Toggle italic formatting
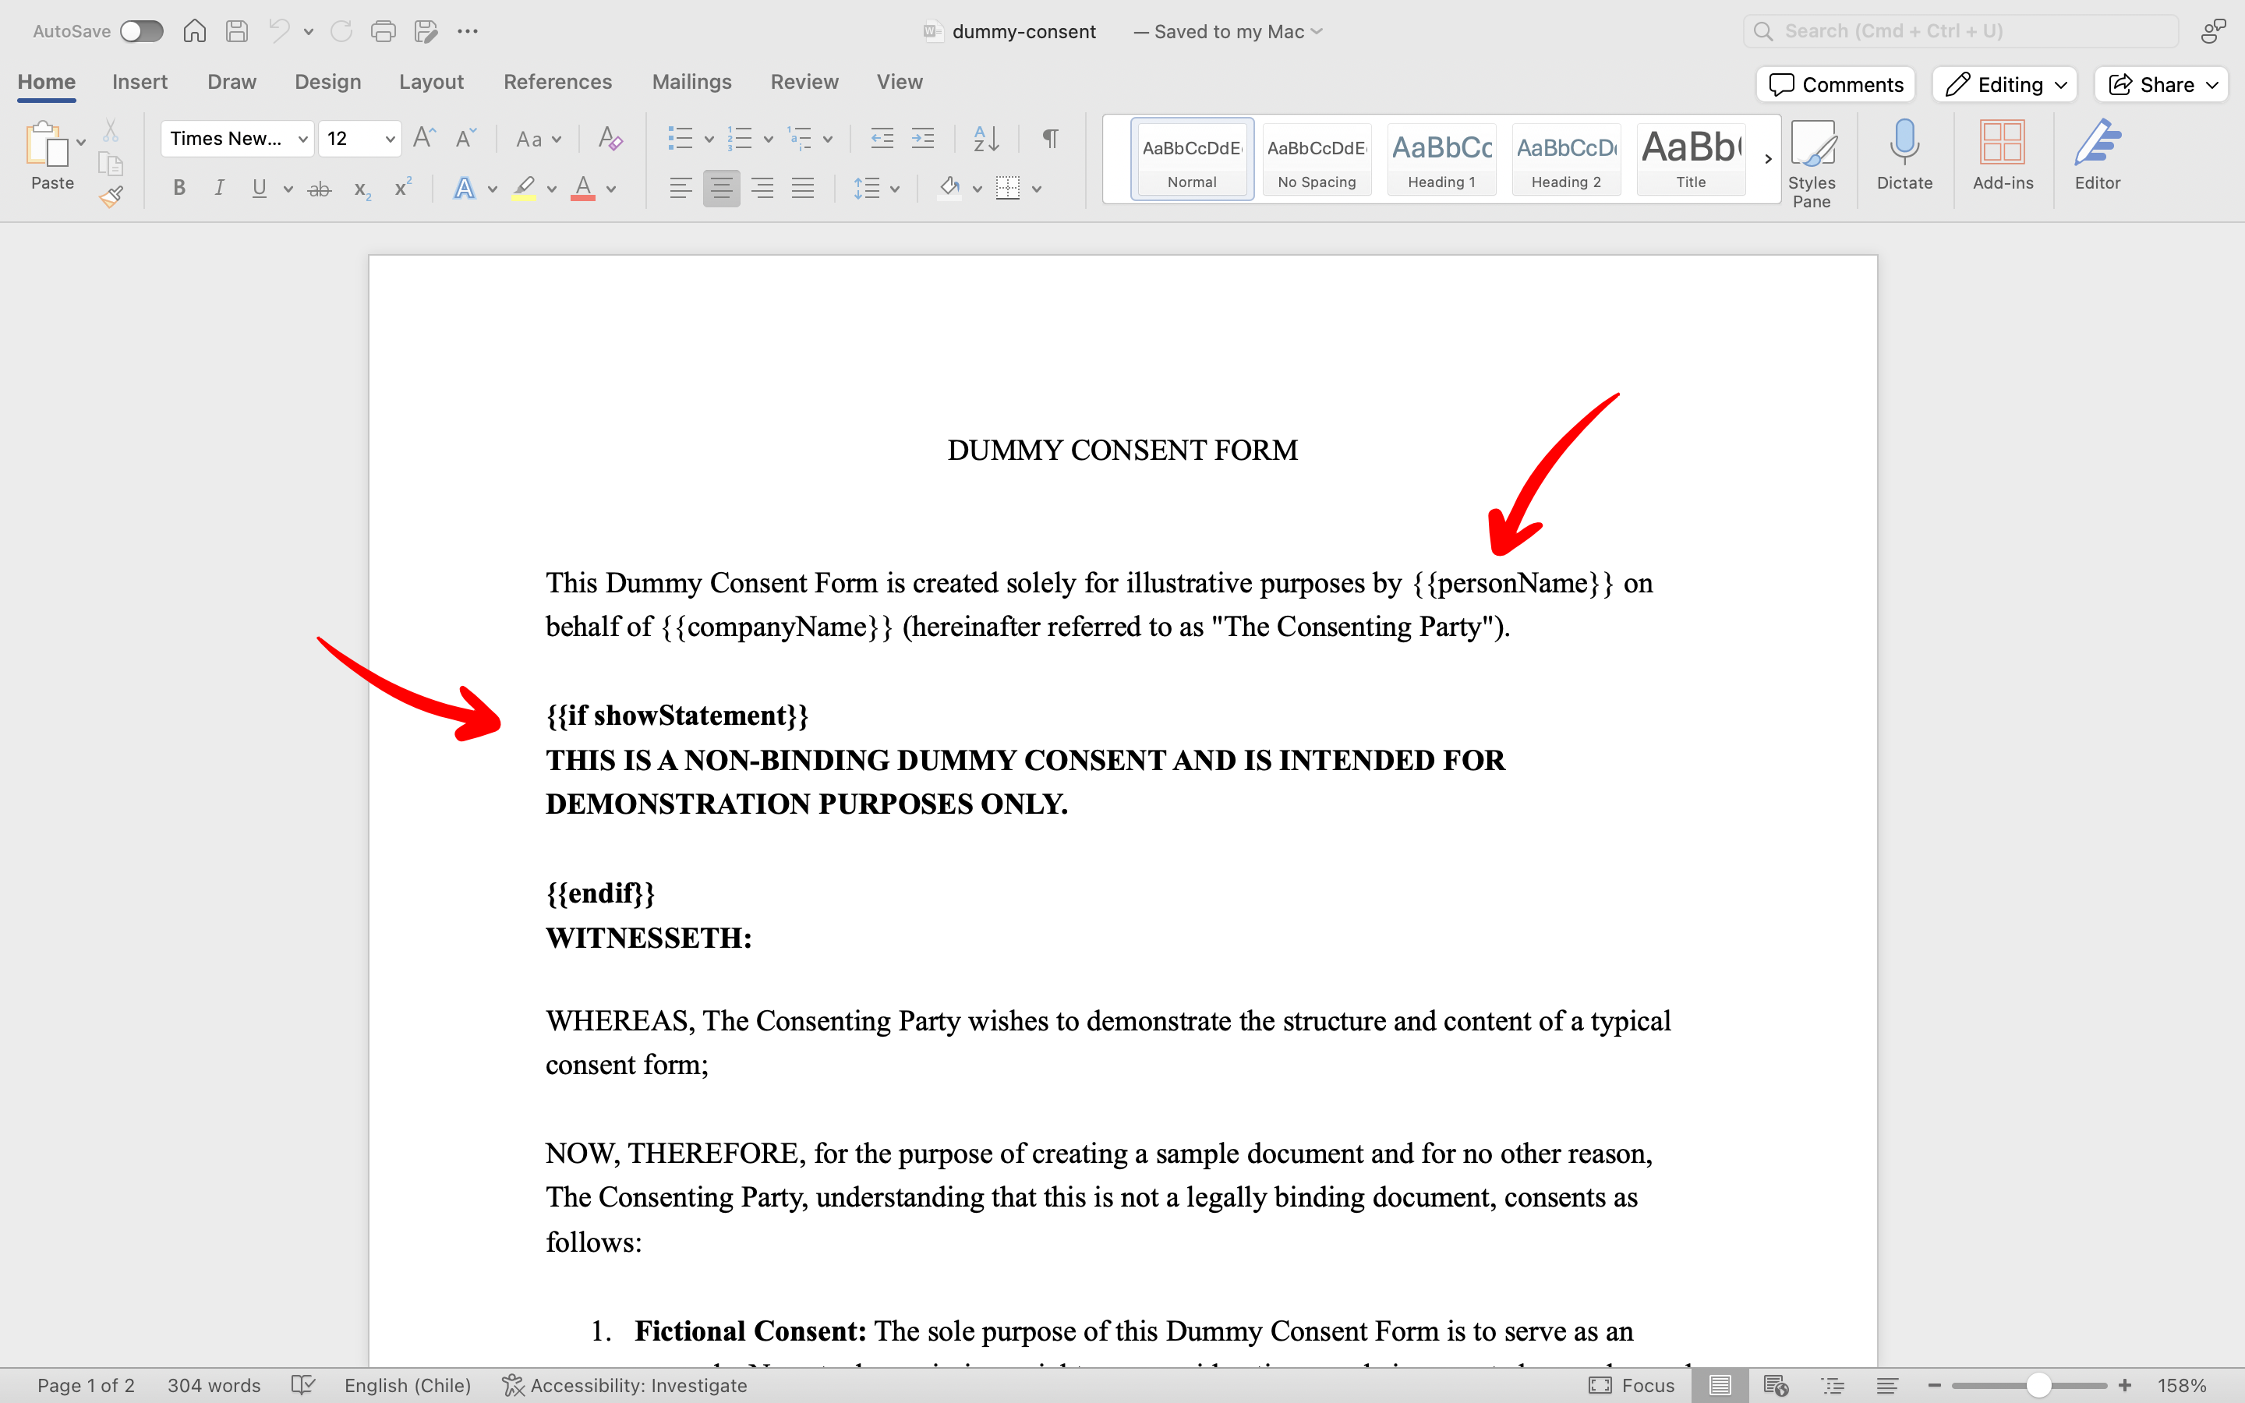 (219, 189)
